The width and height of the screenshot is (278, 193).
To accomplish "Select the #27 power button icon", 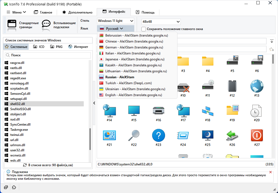I will click(x=257, y=135).
